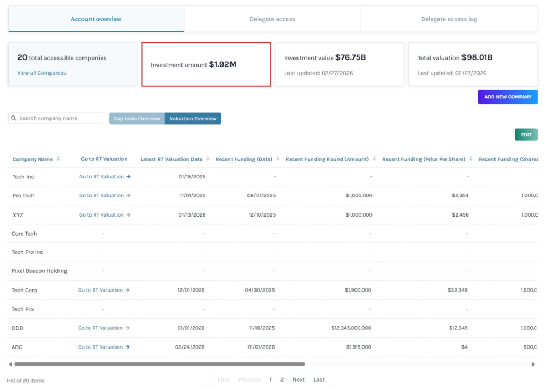Open the Delegate access tab
The width and height of the screenshot is (545, 389).
[x=272, y=19]
